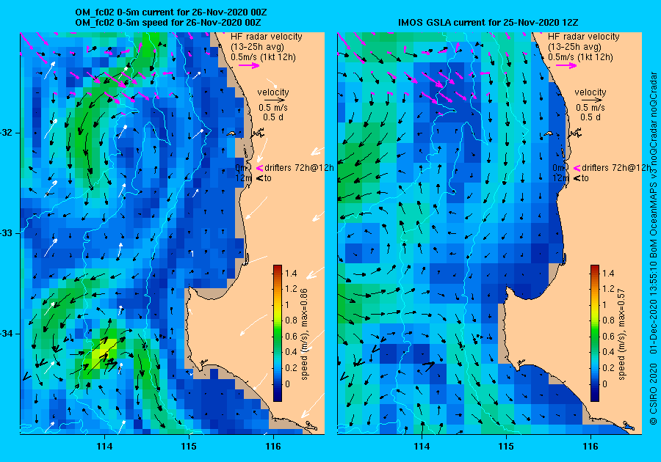This screenshot has width=661, height=462.
Task: Click the black 12m 'to' marker in IMOS GSLA panel
Action: point(577,178)
